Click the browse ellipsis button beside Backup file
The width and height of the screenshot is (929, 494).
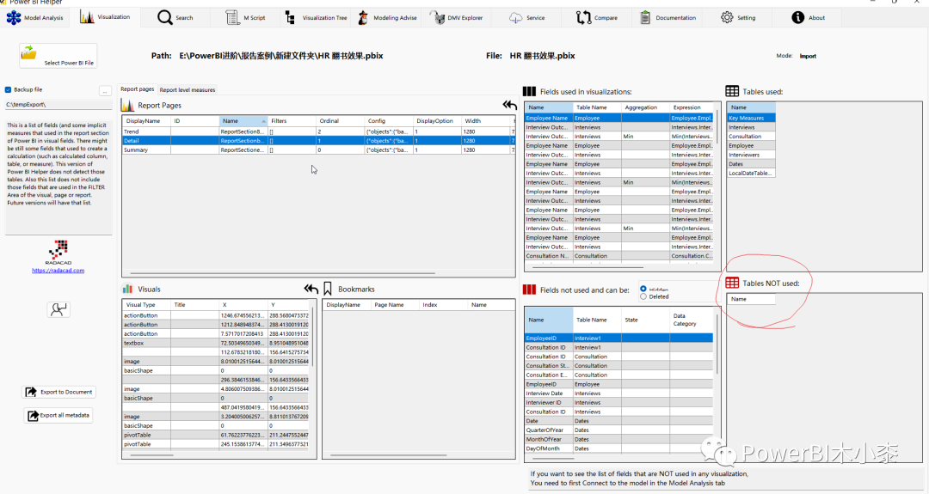click(x=105, y=91)
